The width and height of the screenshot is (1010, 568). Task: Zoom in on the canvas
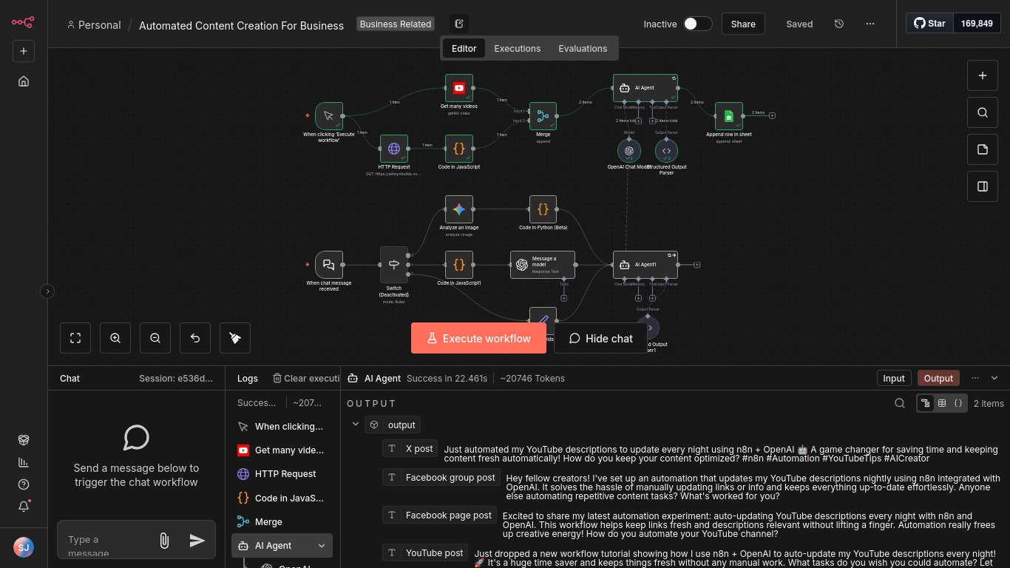coord(115,338)
